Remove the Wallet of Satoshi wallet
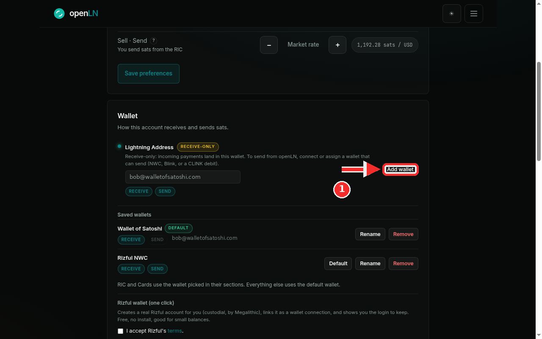This screenshot has height=339, width=542. coord(404,234)
